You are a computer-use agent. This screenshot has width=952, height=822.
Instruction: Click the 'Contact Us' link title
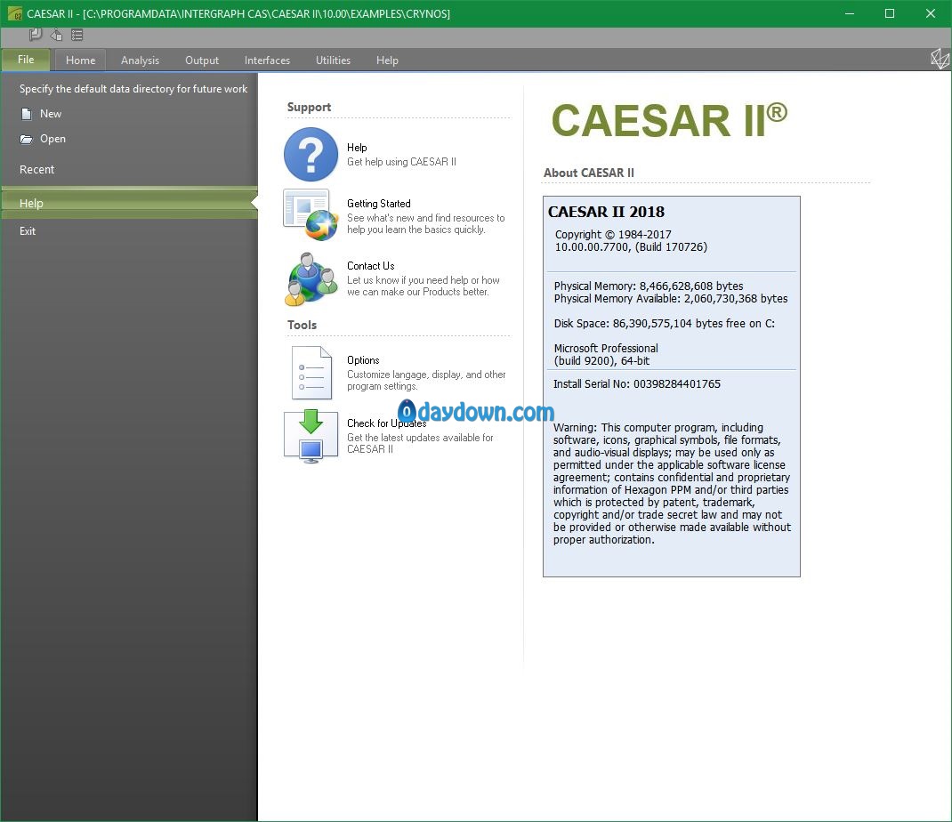point(371,266)
